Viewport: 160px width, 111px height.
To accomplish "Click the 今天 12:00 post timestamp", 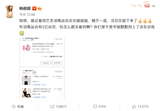I will pos(27,15).
